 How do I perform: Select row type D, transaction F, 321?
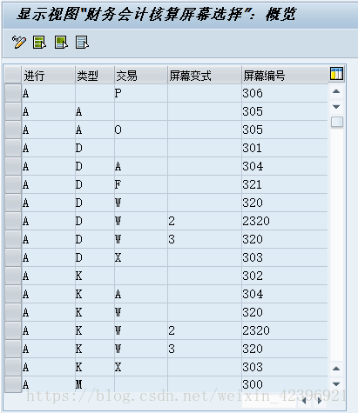(13, 184)
